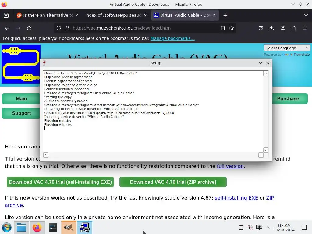312x234 pixels.
Task: Go back to the previous page in Firefox
Action: 7,28
